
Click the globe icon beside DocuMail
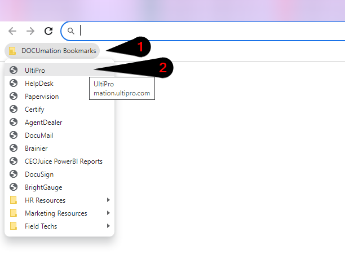pos(14,135)
